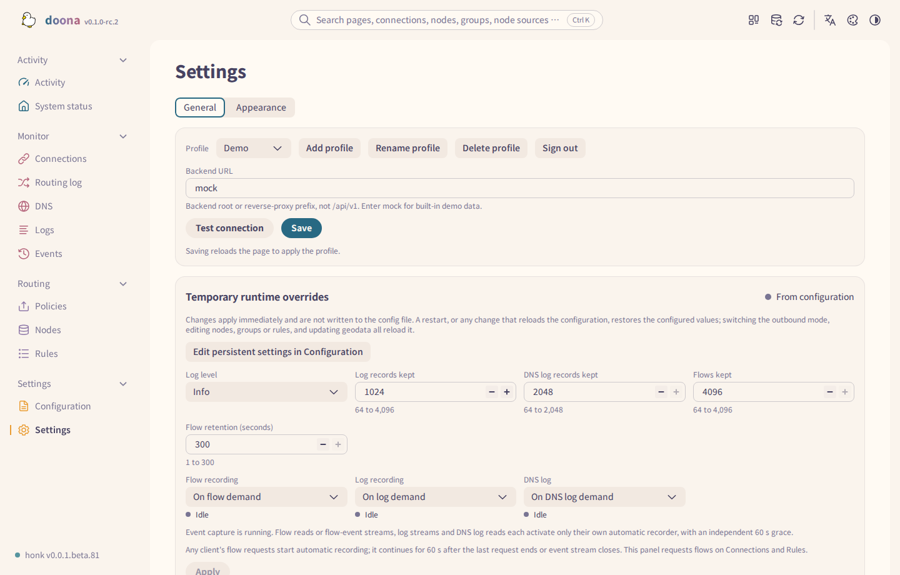
Task: Click the Add profile button
Action: [x=329, y=148]
